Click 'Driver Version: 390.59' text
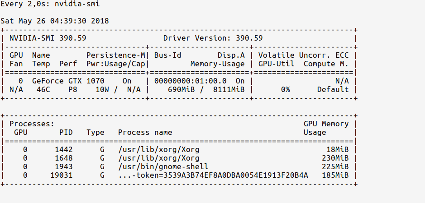 tap(213, 38)
